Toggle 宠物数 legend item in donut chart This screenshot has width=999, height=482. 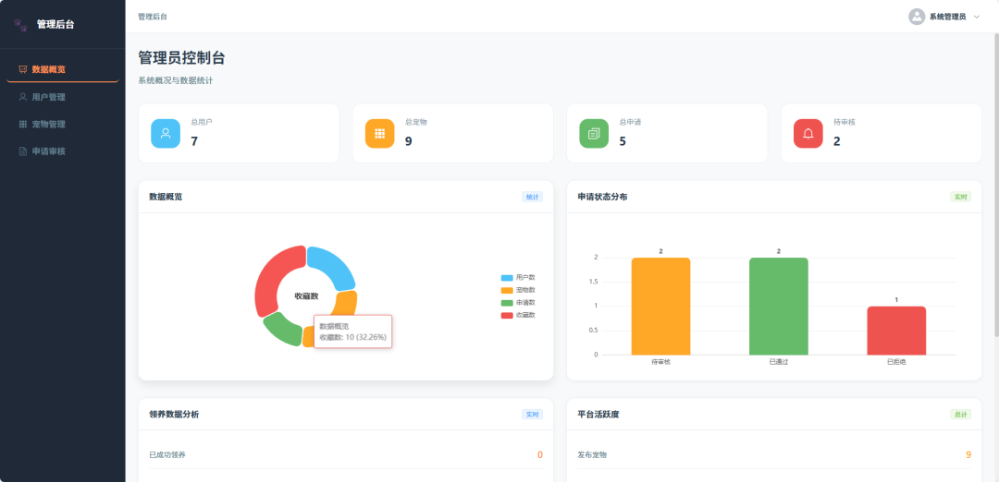click(x=518, y=290)
